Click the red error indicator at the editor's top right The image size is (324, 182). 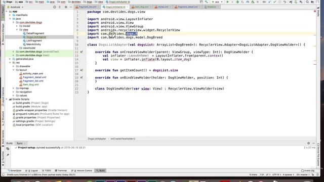coord(315,11)
